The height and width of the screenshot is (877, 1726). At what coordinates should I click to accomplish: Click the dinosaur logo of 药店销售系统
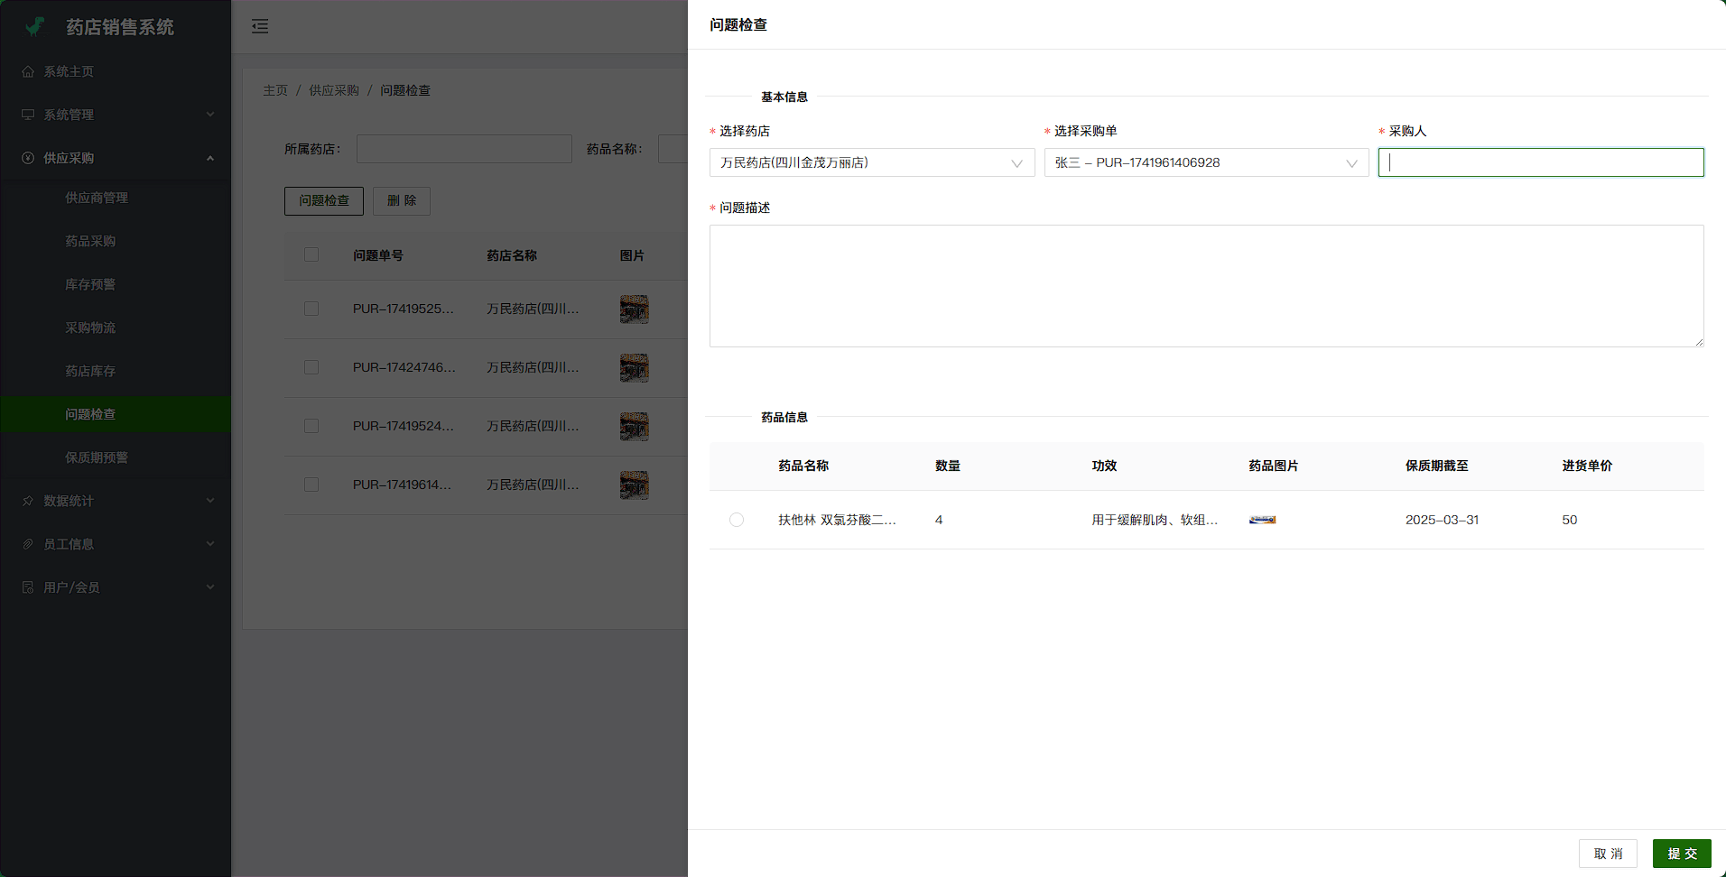tap(35, 27)
